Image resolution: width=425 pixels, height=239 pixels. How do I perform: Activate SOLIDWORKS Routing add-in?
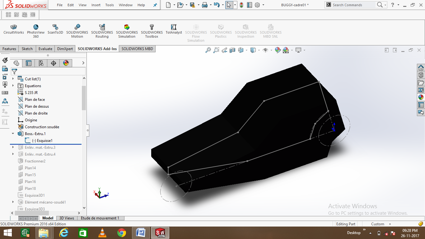pyautogui.click(x=102, y=30)
